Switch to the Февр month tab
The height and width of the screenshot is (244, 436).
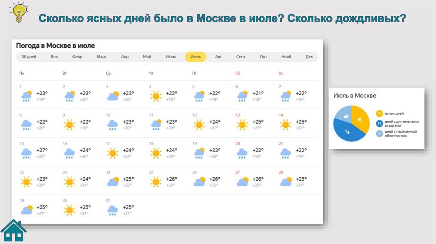point(77,57)
